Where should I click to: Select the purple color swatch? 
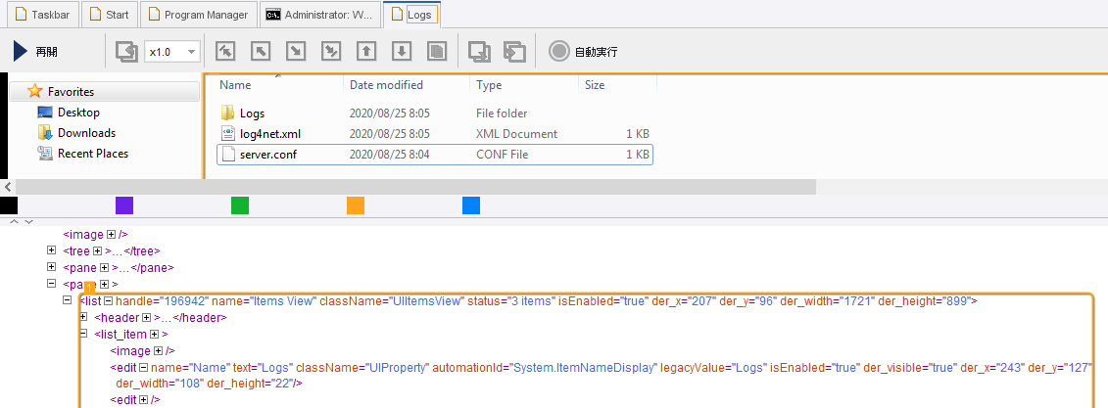click(124, 204)
